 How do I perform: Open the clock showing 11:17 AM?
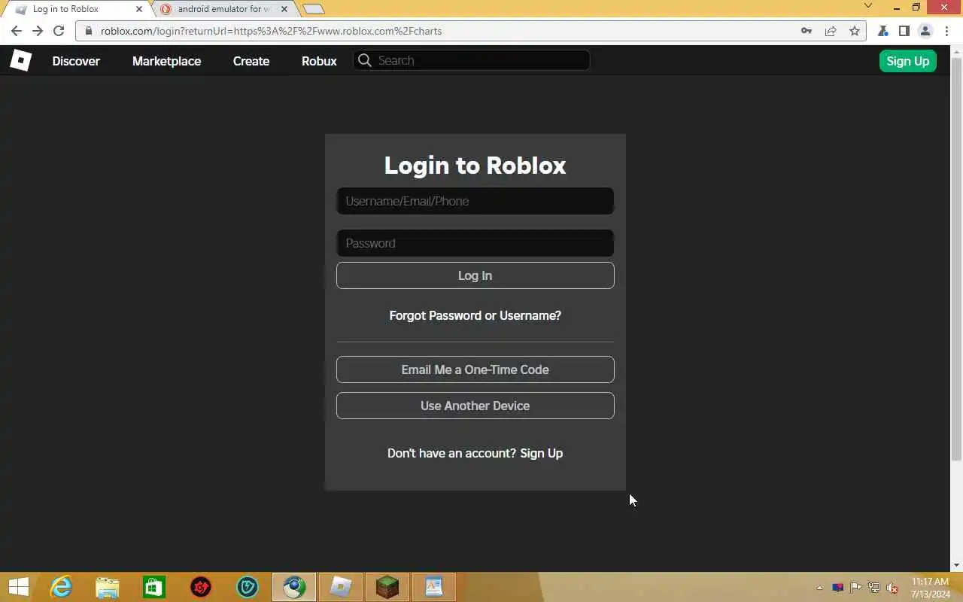coord(931,588)
